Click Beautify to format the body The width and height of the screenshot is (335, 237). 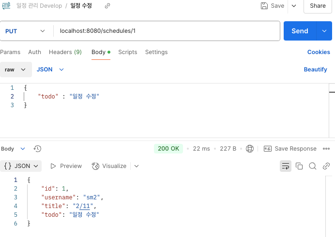(x=315, y=70)
